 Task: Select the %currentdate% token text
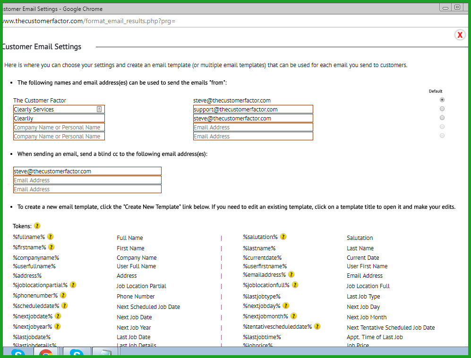(262, 258)
